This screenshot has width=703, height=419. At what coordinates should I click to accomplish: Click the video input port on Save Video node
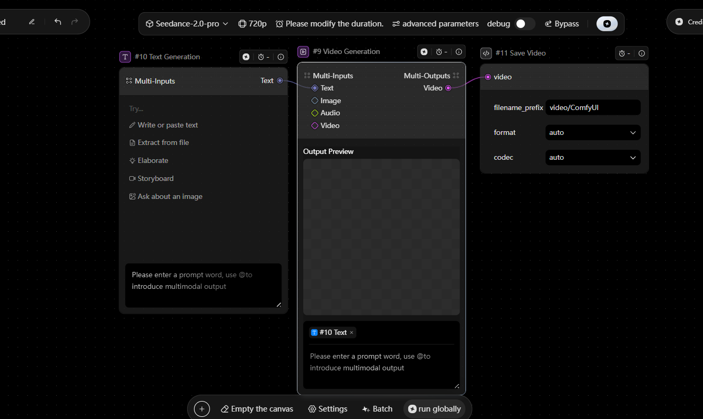[x=488, y=77]
